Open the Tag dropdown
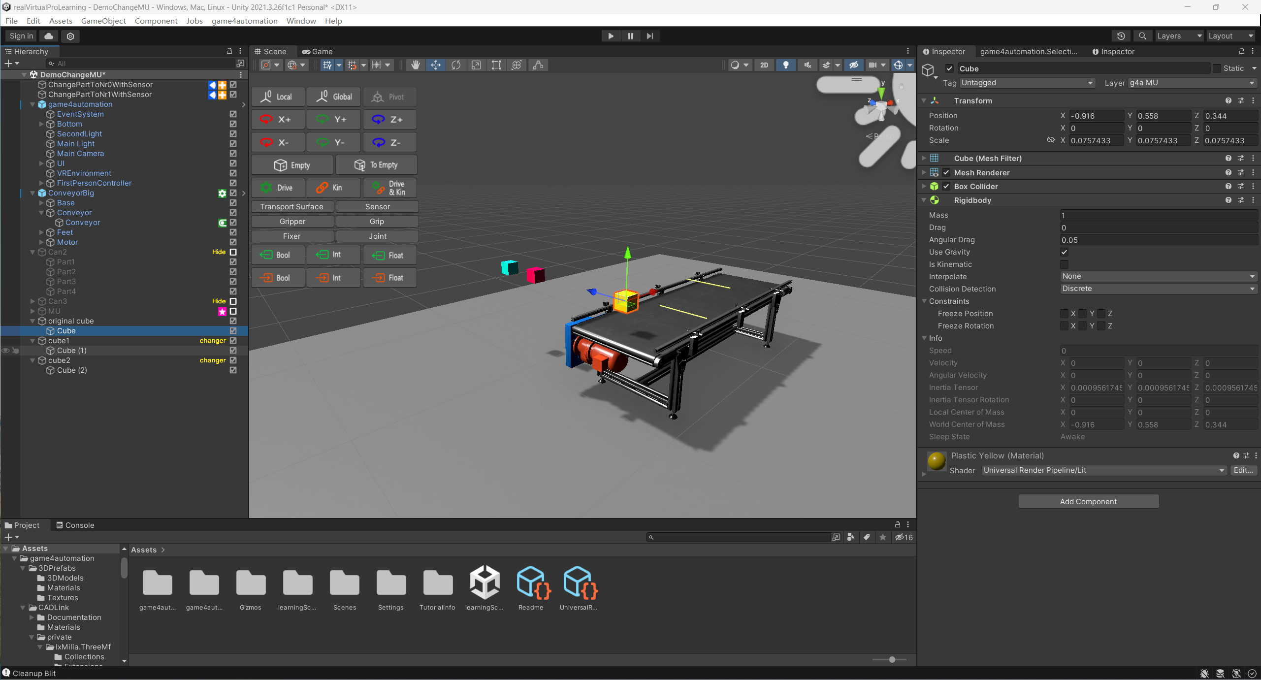This screenshot has width=1261, height=680. (x=1027, y=83)
